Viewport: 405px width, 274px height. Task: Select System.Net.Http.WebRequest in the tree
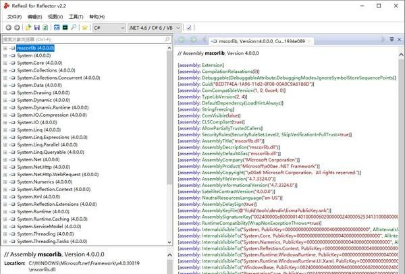click(58, 174)
